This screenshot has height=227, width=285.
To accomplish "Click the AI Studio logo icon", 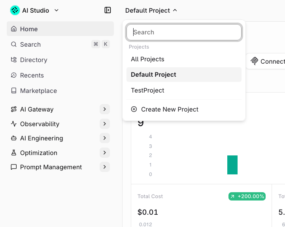I will (x=15, y=10).
